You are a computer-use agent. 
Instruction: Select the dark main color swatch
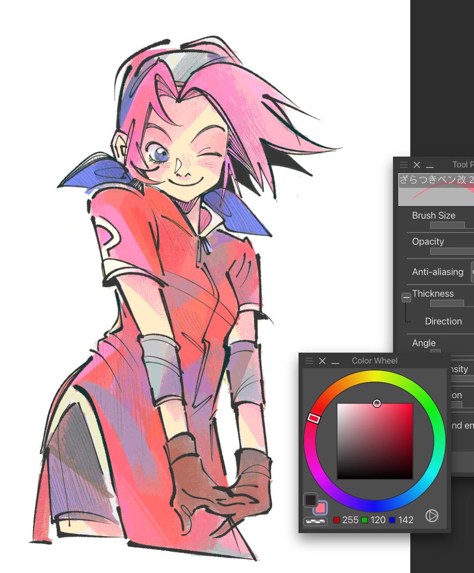(x=310, y=499)
